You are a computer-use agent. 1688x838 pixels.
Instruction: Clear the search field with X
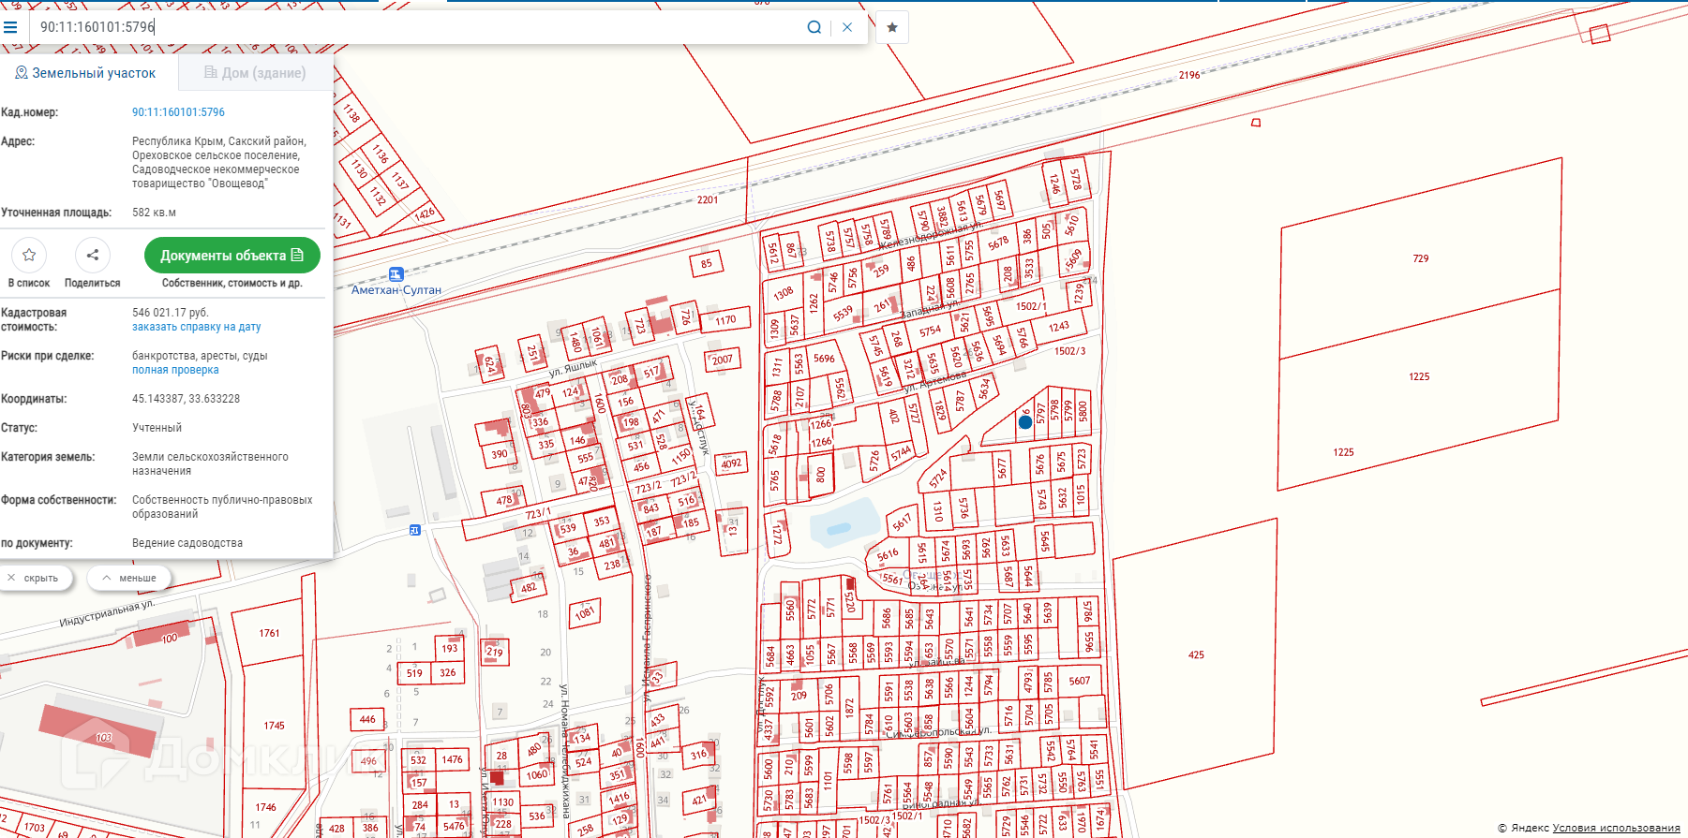coord(847,27)
